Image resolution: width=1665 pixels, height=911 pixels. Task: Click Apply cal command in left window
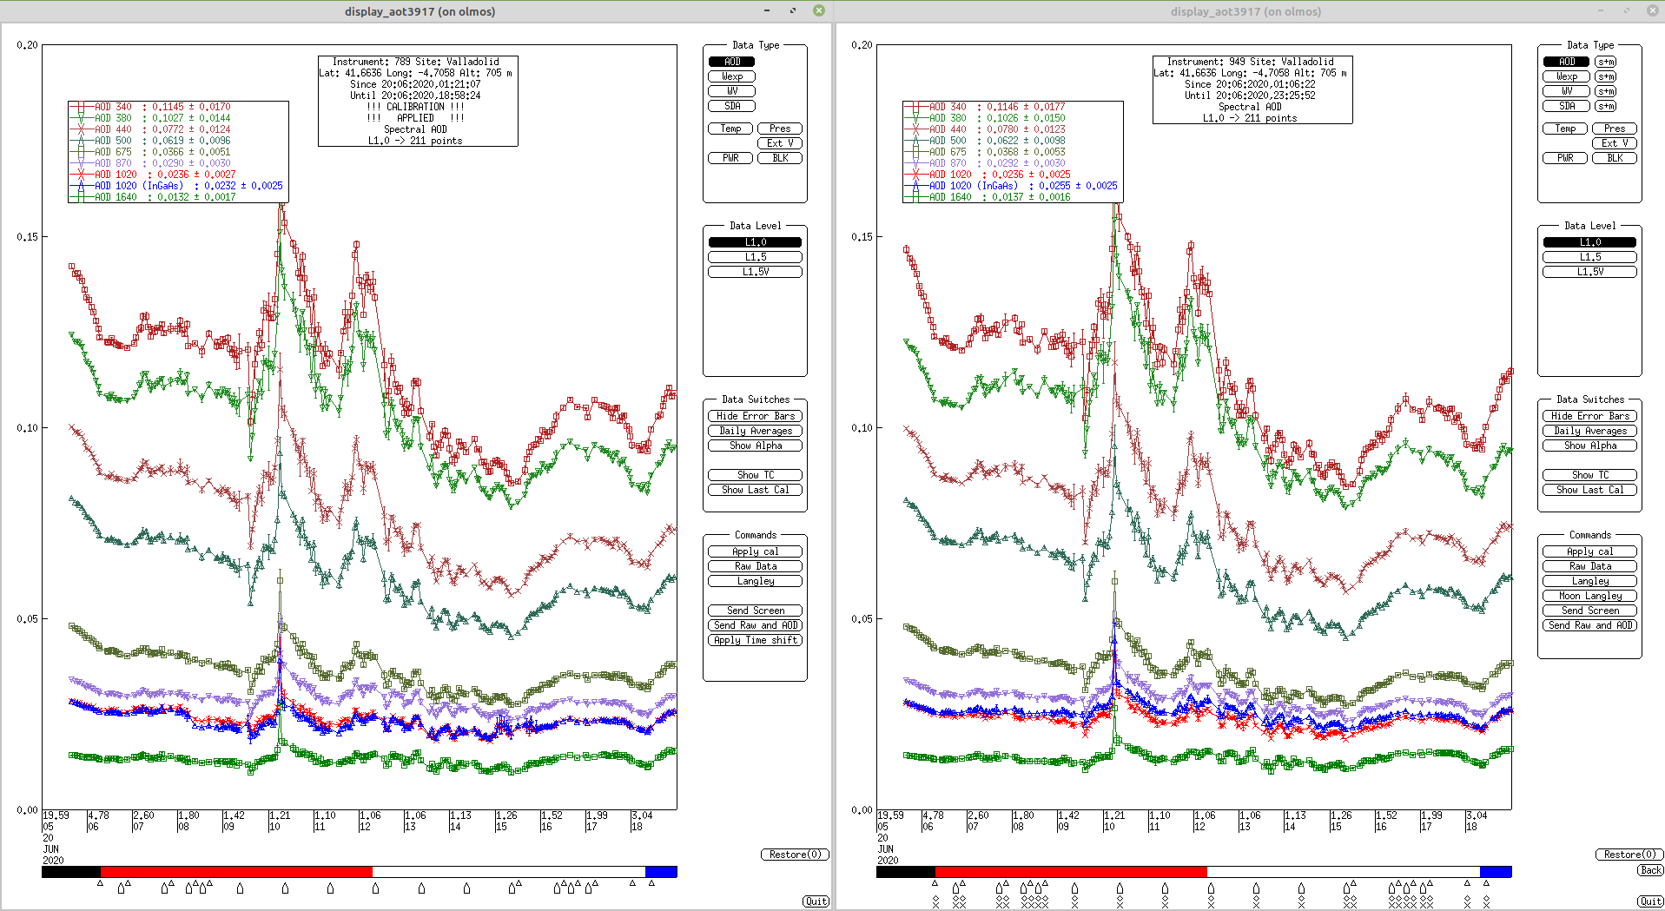pyautogui.click(x=755, y=551)
